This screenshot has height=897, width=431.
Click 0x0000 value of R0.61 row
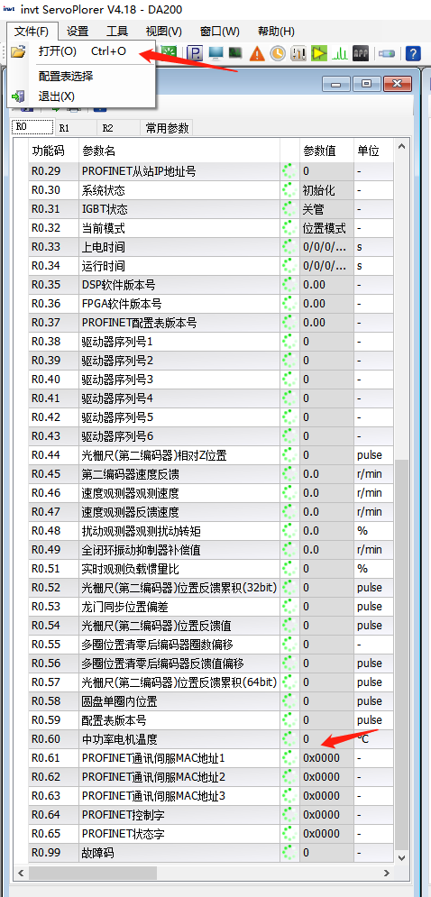pos(321,758)
